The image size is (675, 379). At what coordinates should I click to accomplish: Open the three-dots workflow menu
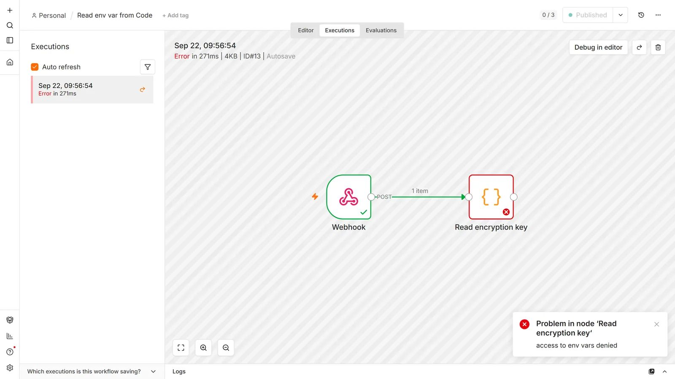[658, 15]
